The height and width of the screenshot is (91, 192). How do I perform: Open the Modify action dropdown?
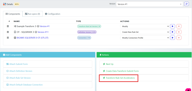pyautogui.click(x=145, y=26)
